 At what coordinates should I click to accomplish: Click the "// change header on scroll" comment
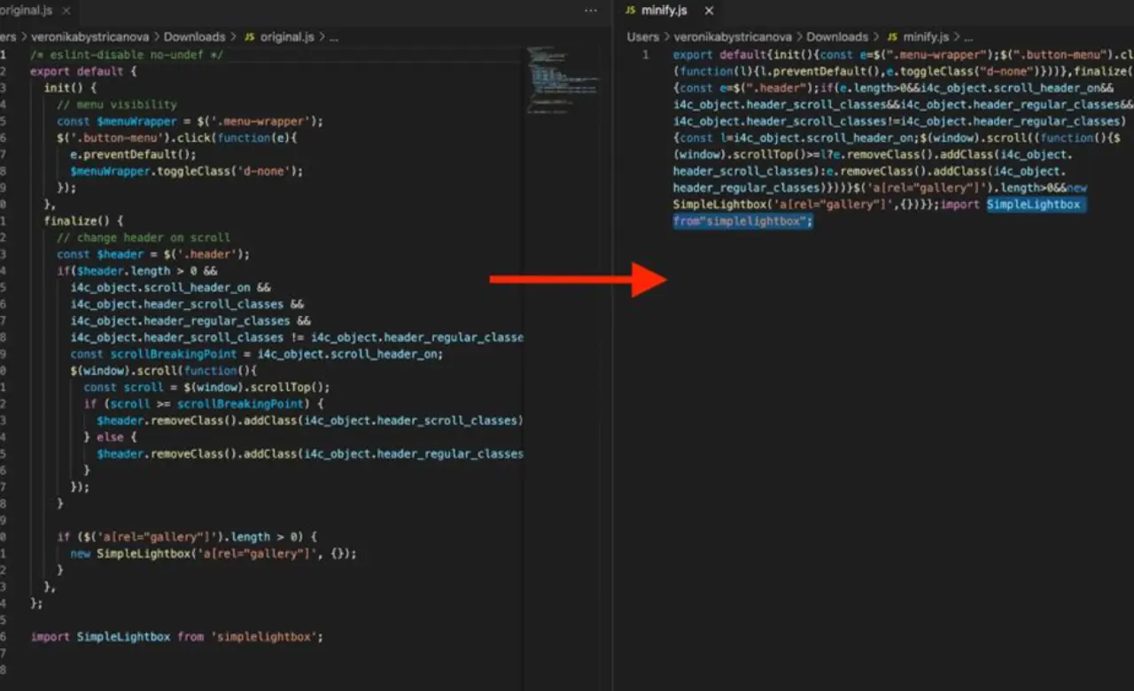(144, 237)
